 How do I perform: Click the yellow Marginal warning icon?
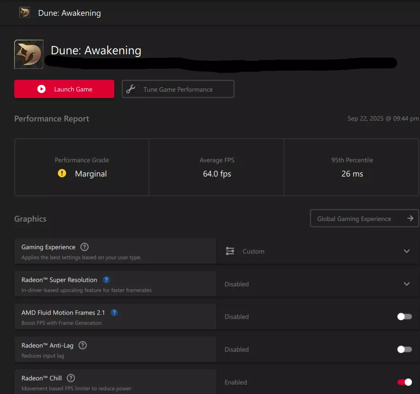coord(62,173)
